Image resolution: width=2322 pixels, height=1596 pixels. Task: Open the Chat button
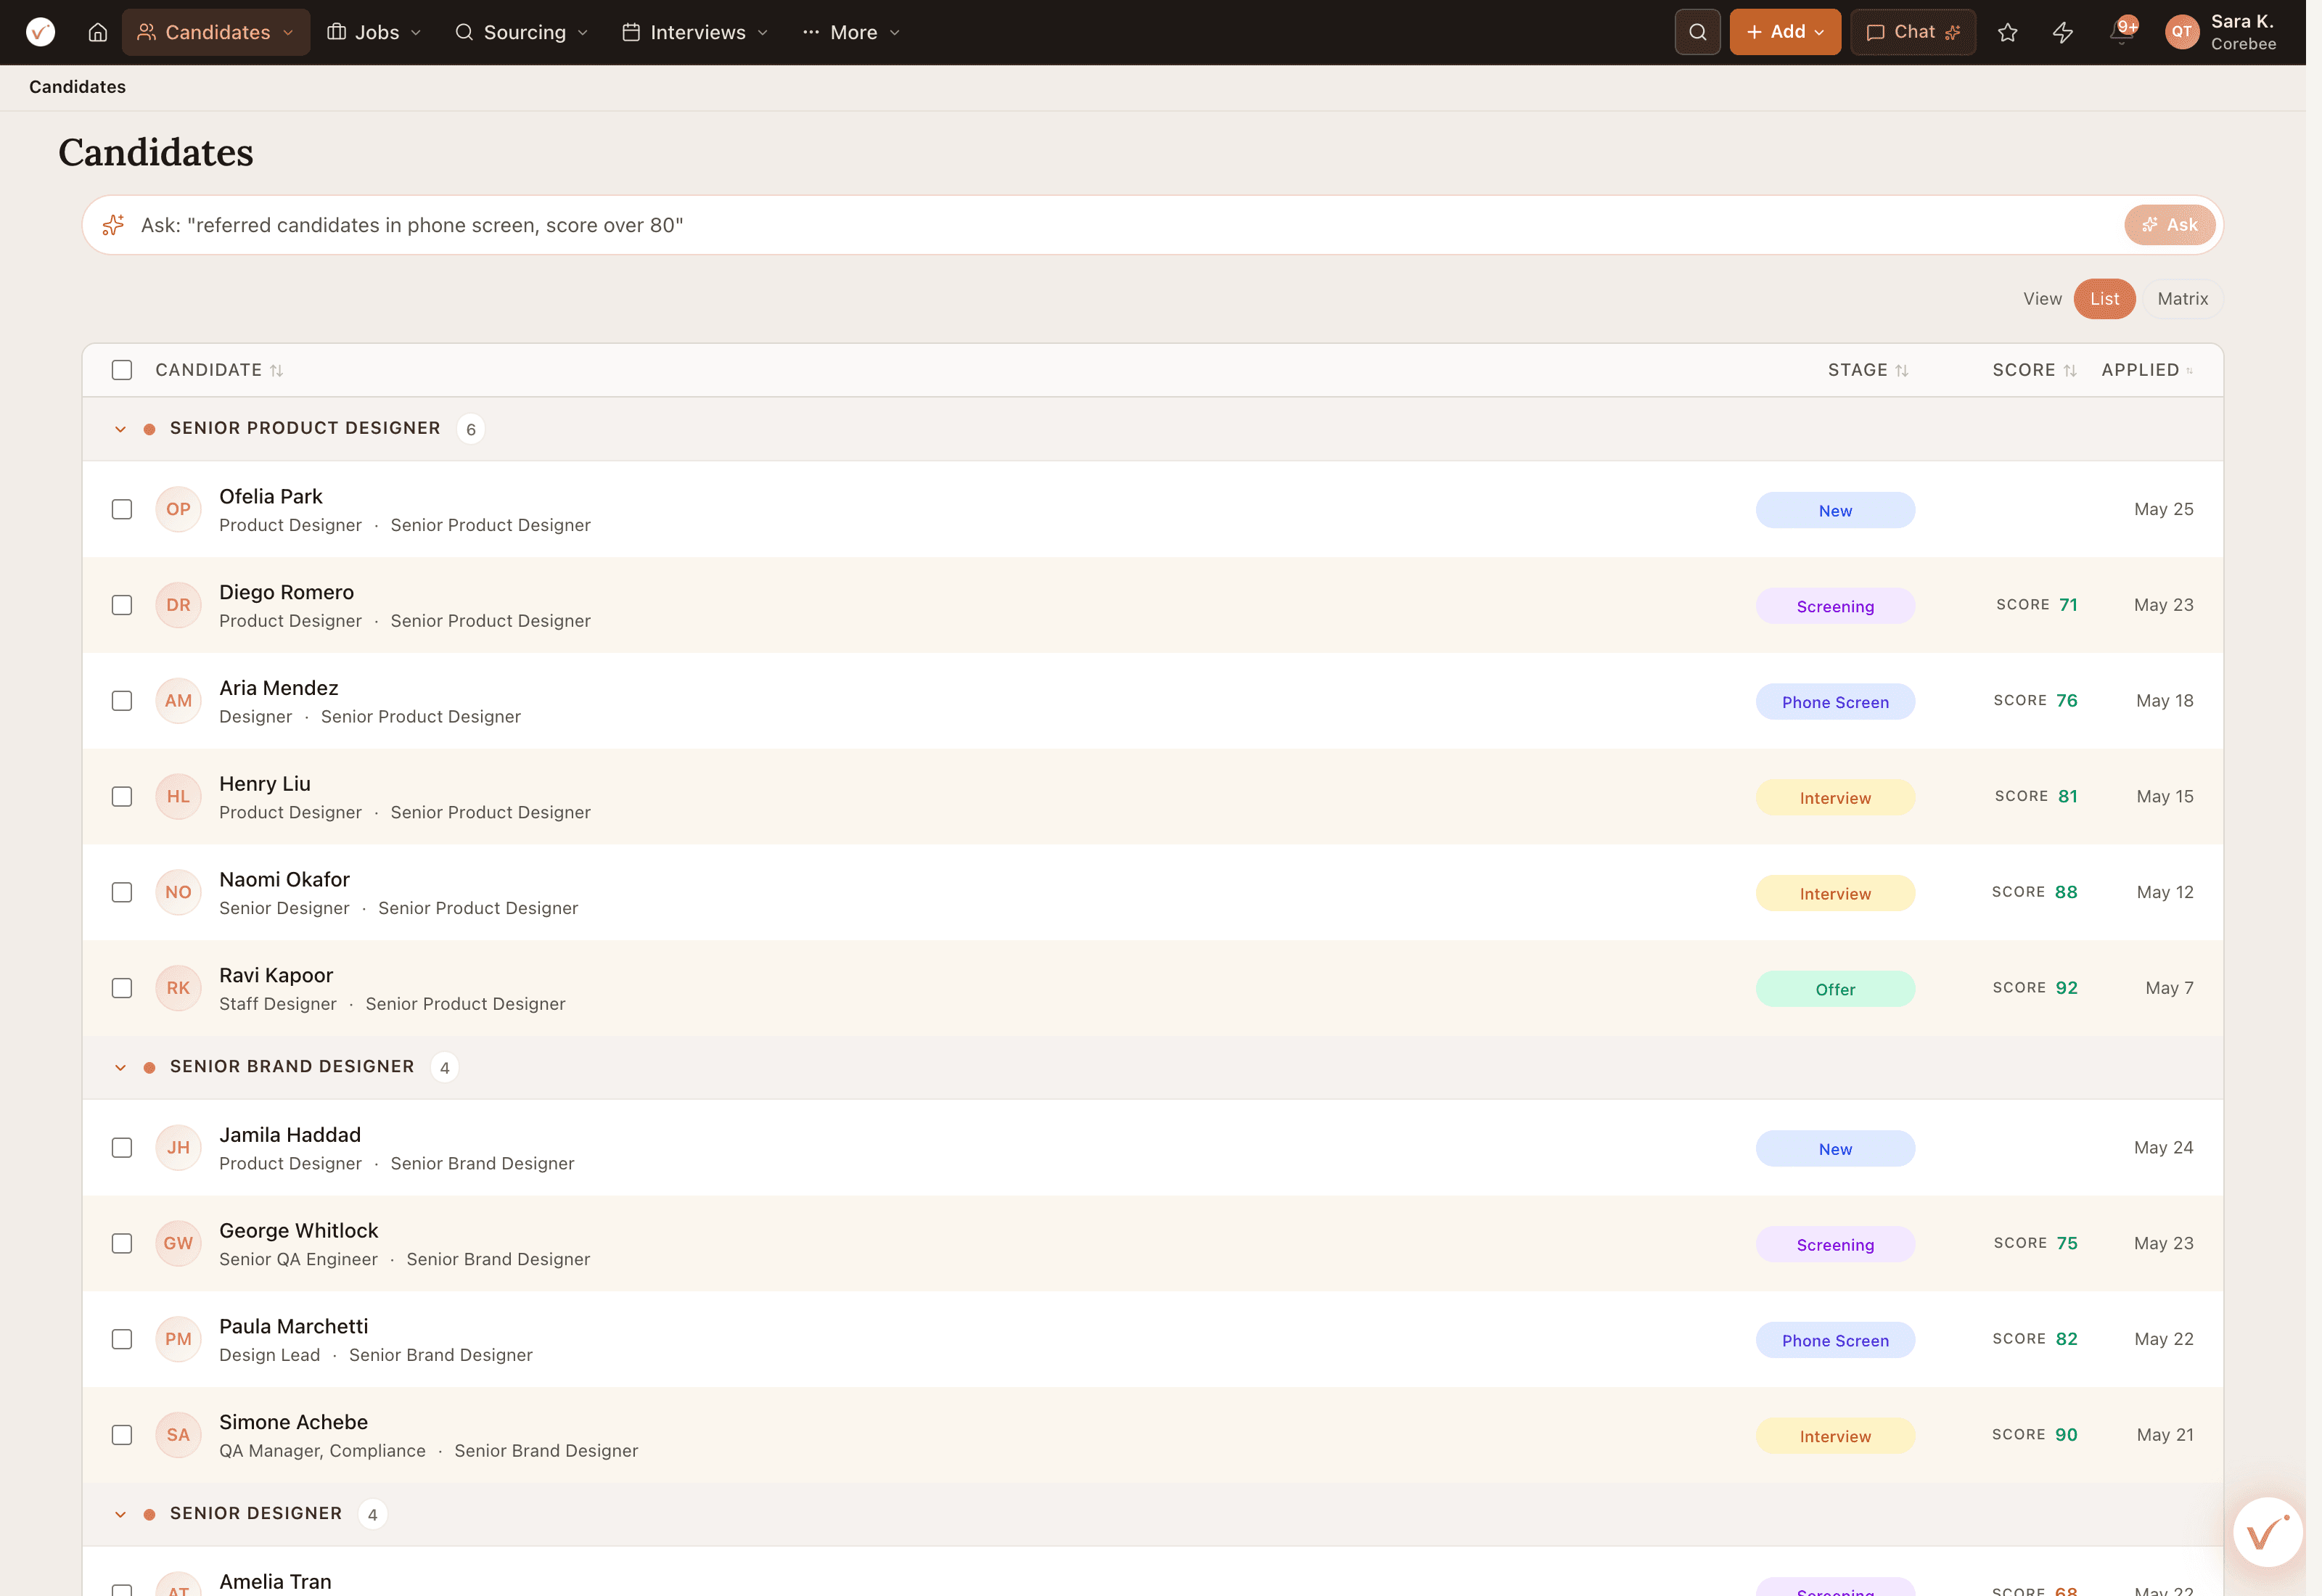point(1912,32)
